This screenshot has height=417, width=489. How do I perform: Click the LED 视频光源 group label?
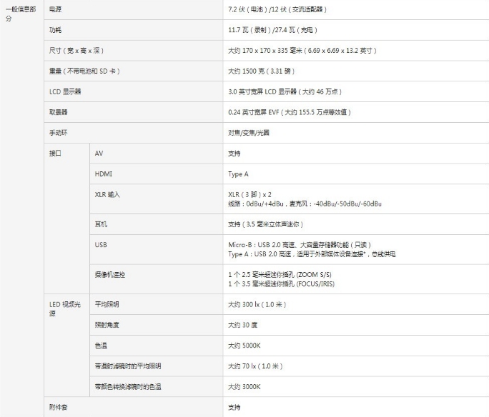click(x=65, y=309)
